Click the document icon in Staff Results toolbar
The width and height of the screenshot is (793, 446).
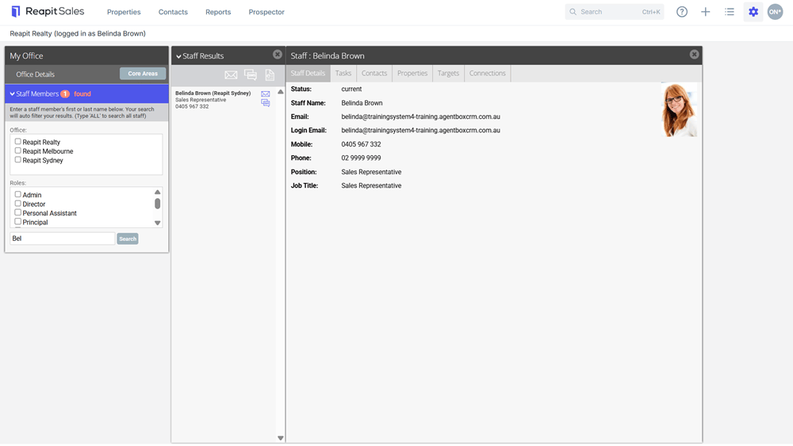point(270,74)
